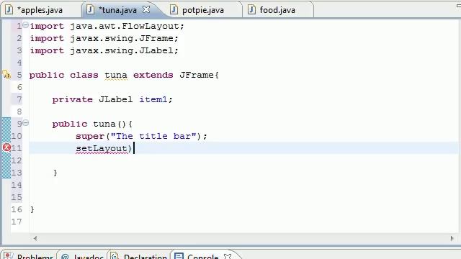The width and height of the screenshot is (461, 259).
Task: Click the super keyword on line 10
Action: click(90, 136)
